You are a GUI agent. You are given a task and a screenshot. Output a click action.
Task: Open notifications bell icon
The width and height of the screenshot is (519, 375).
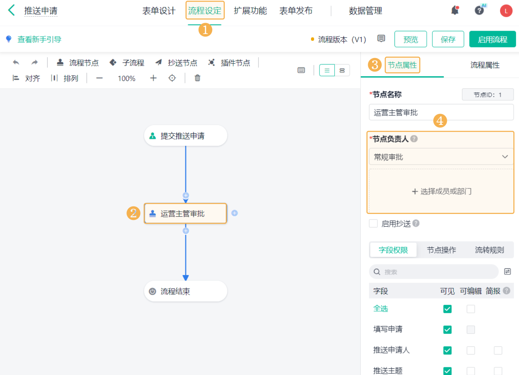[x=455, y=10]
